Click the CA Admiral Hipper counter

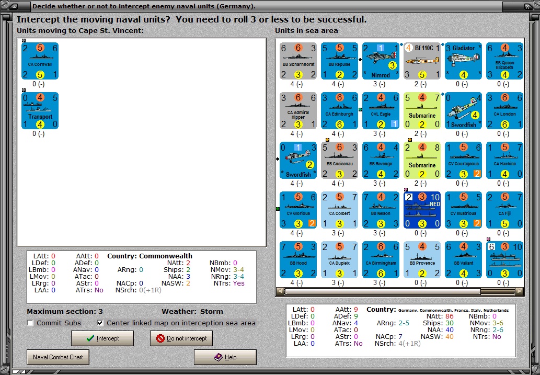click(298, 111)
